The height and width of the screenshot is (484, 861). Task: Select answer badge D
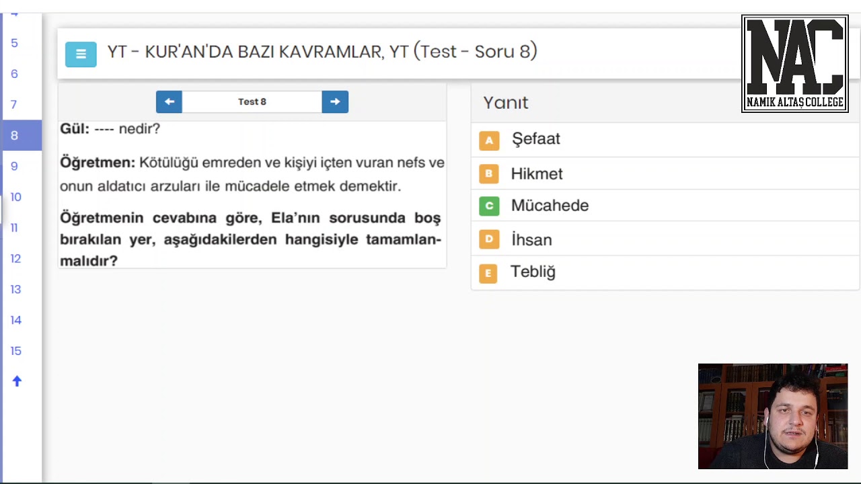click(x=489, y=239)
